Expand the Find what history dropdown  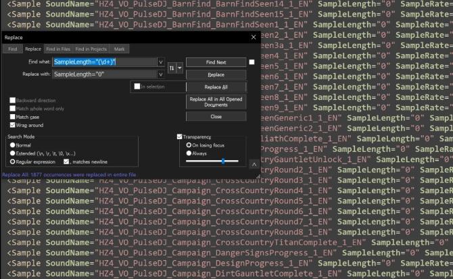tap(161, 62)
